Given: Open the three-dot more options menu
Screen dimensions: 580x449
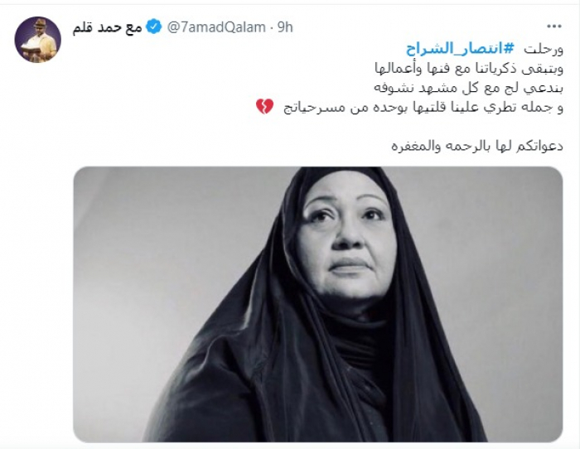Looking at the screenshot, I should pos(554,27).
